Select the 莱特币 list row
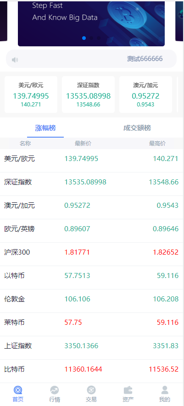 coord(92,323)
